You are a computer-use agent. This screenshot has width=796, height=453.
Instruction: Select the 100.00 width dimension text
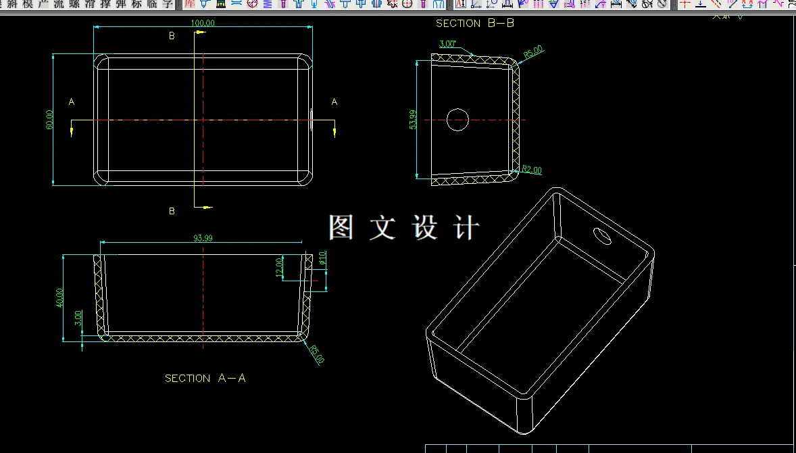pyautogui.click(x=203, y=23)
